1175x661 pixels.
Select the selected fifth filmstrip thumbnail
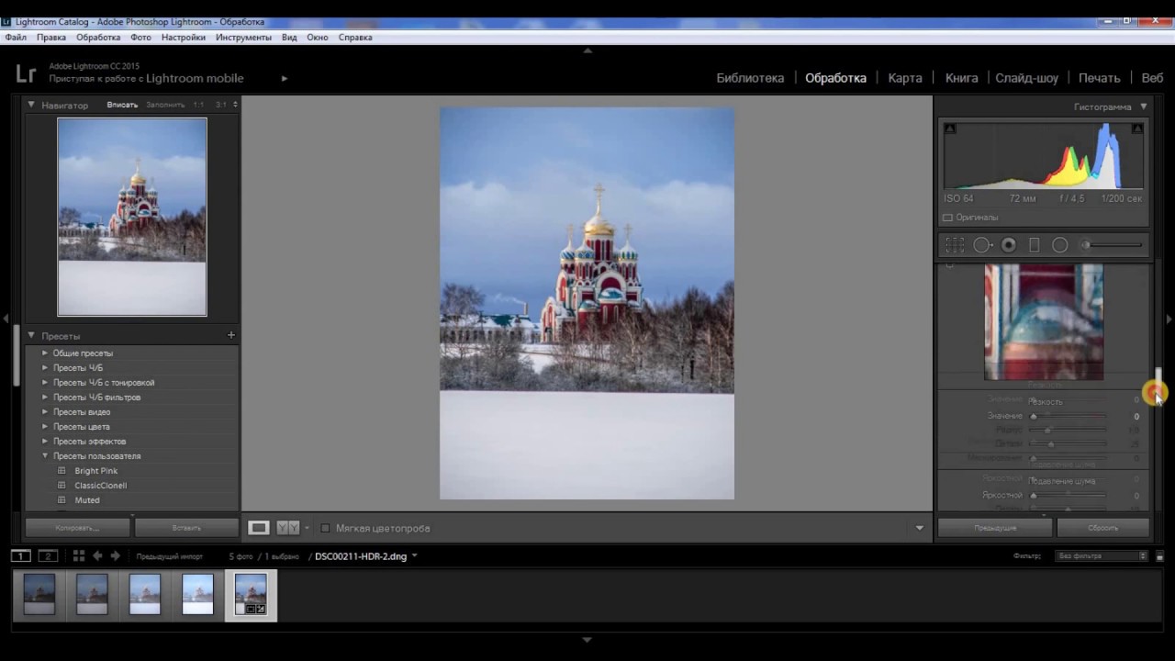[251, 595]
